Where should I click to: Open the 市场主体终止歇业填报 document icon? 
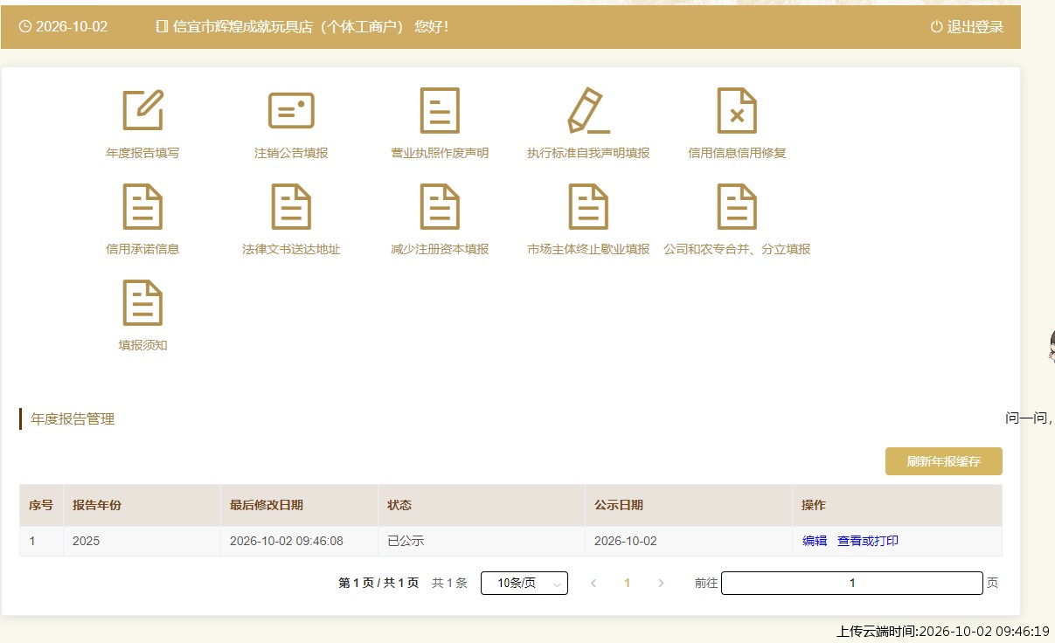coord(588,206)
